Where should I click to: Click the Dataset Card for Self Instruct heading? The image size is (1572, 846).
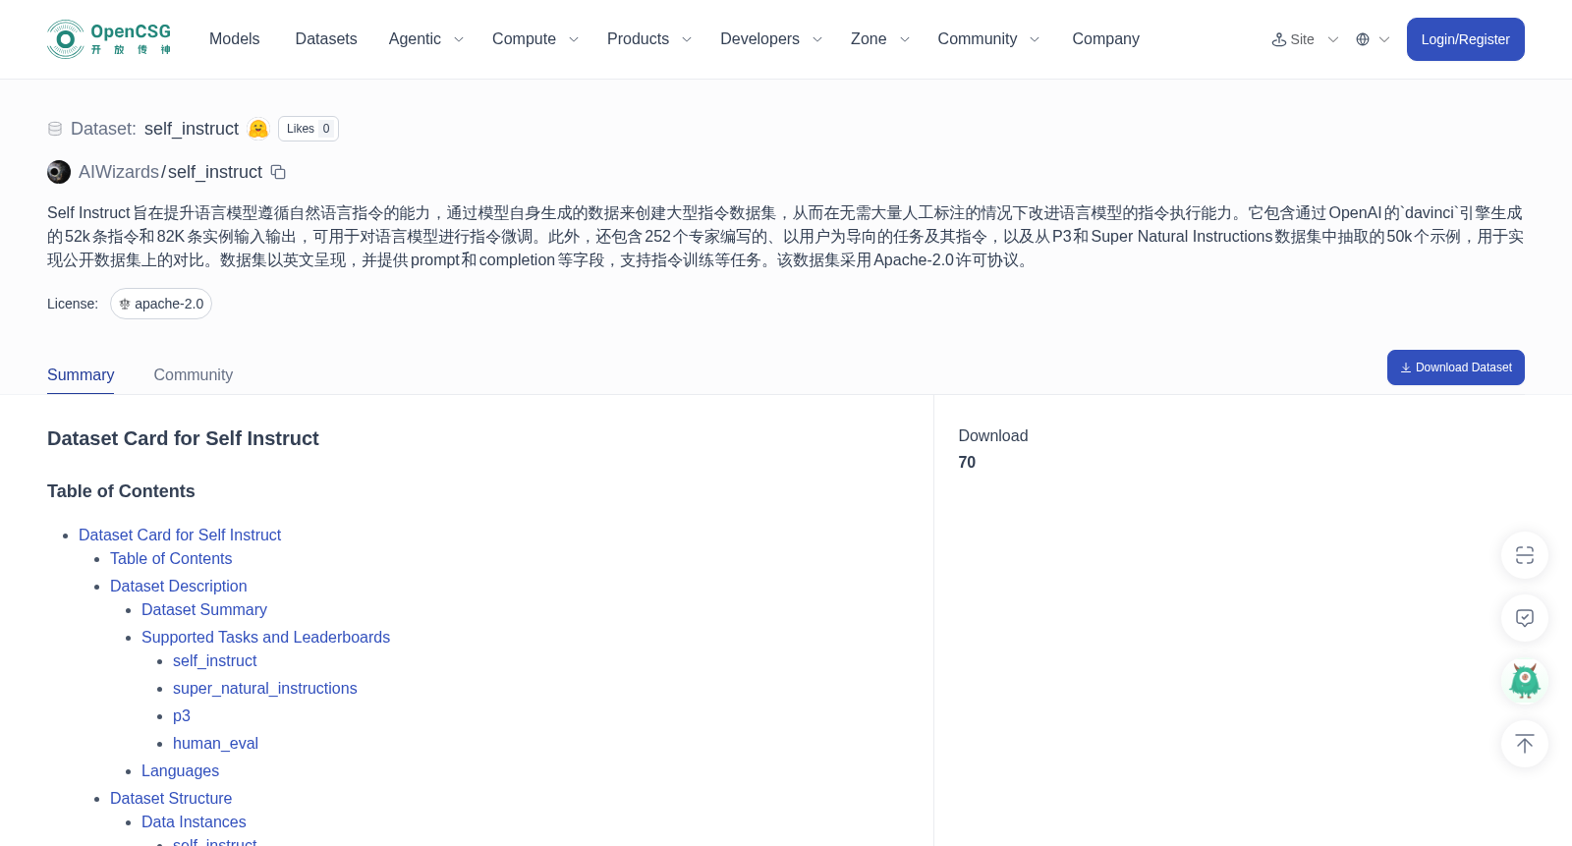[183, 438]
